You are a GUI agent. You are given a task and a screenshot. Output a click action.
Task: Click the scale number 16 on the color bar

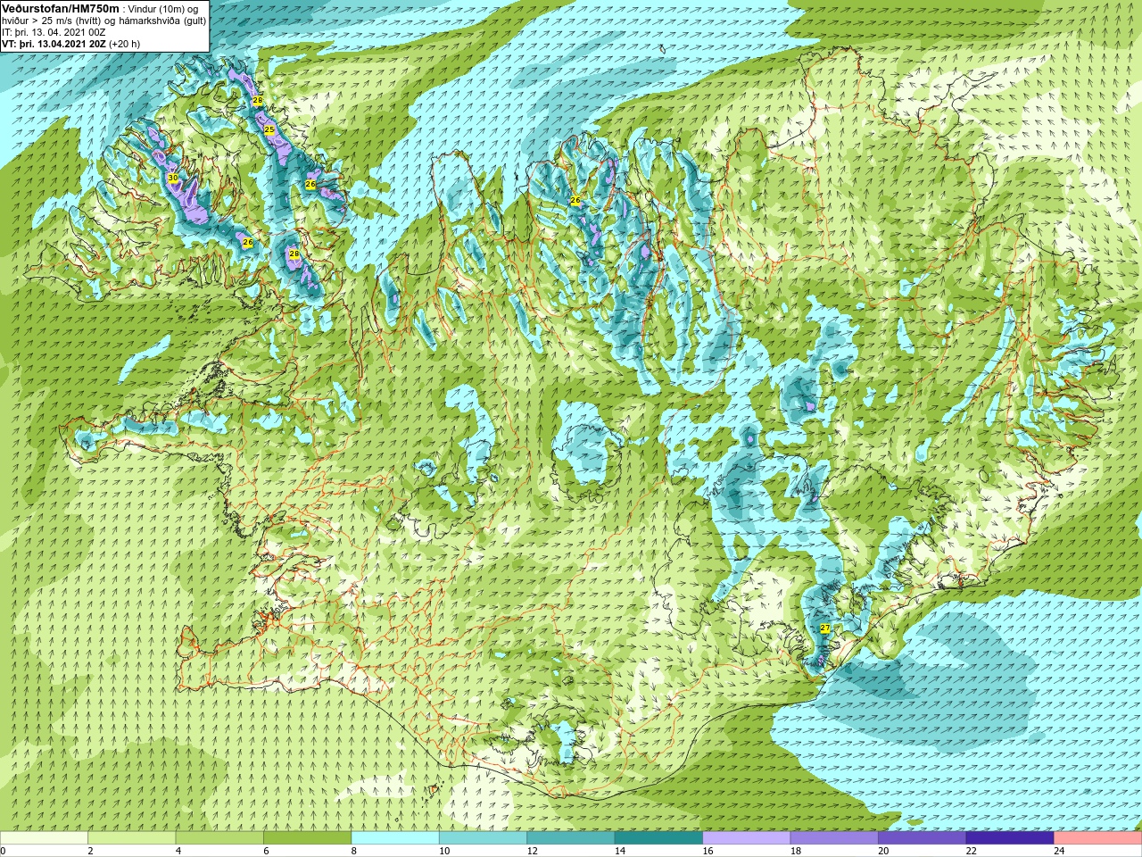click(x=708, y=851)
